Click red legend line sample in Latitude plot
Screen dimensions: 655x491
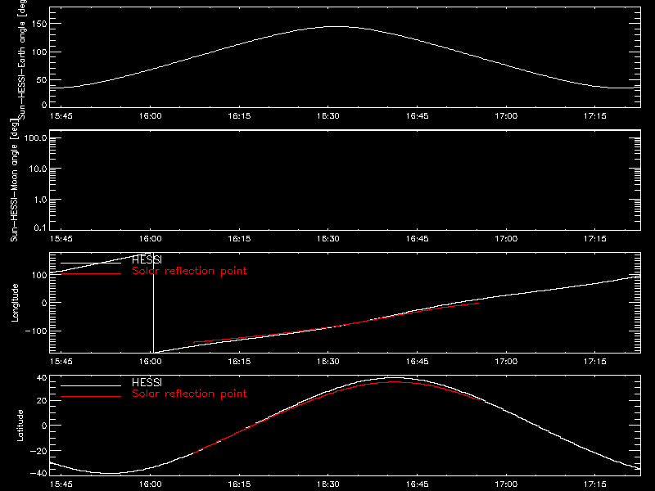(x=91, y=397)
